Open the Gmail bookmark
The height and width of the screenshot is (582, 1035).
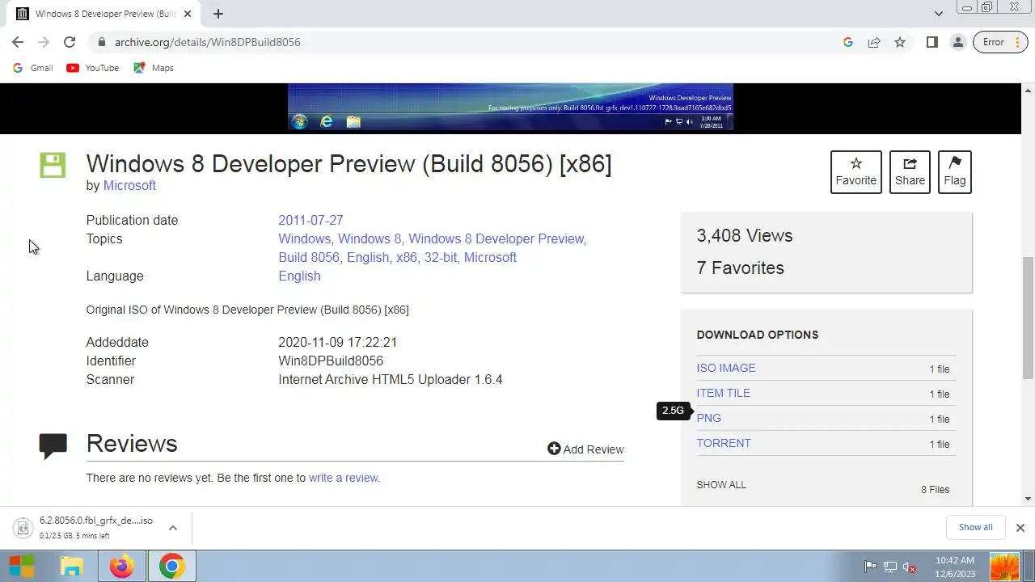[33, 68]
